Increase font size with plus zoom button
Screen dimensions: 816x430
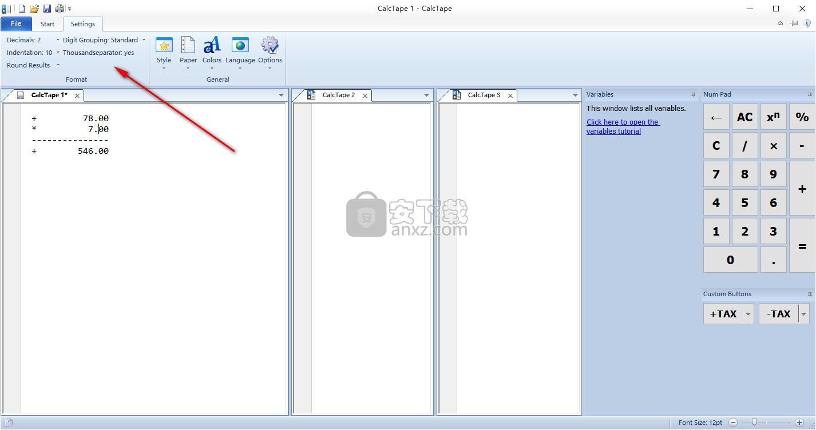coord(799,423)
